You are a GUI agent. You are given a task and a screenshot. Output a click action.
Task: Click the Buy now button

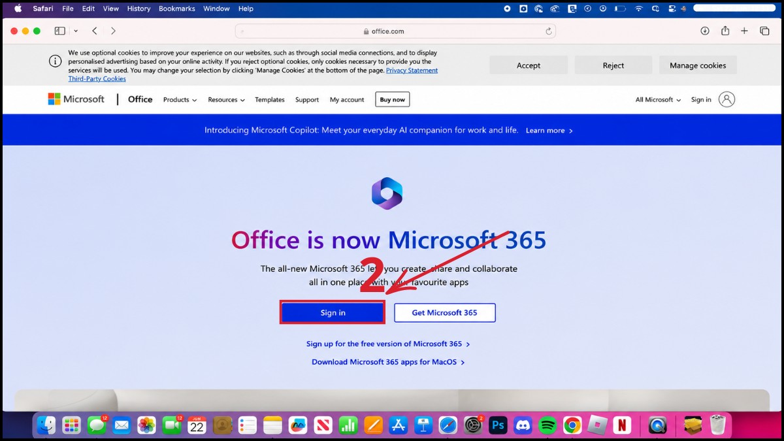[x=393, y=99]
